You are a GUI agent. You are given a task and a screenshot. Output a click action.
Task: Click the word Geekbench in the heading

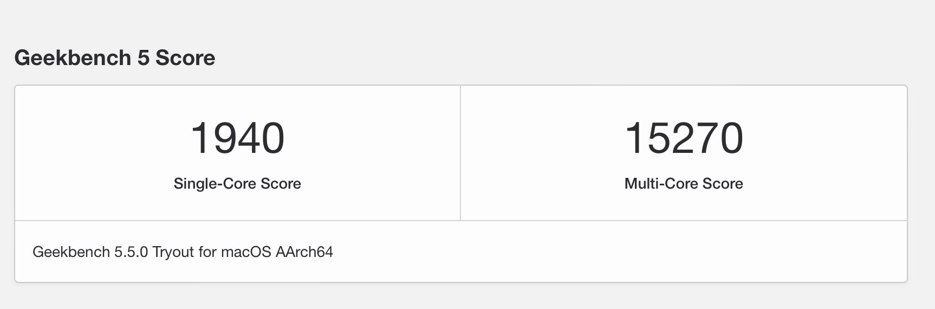point(73,57)
